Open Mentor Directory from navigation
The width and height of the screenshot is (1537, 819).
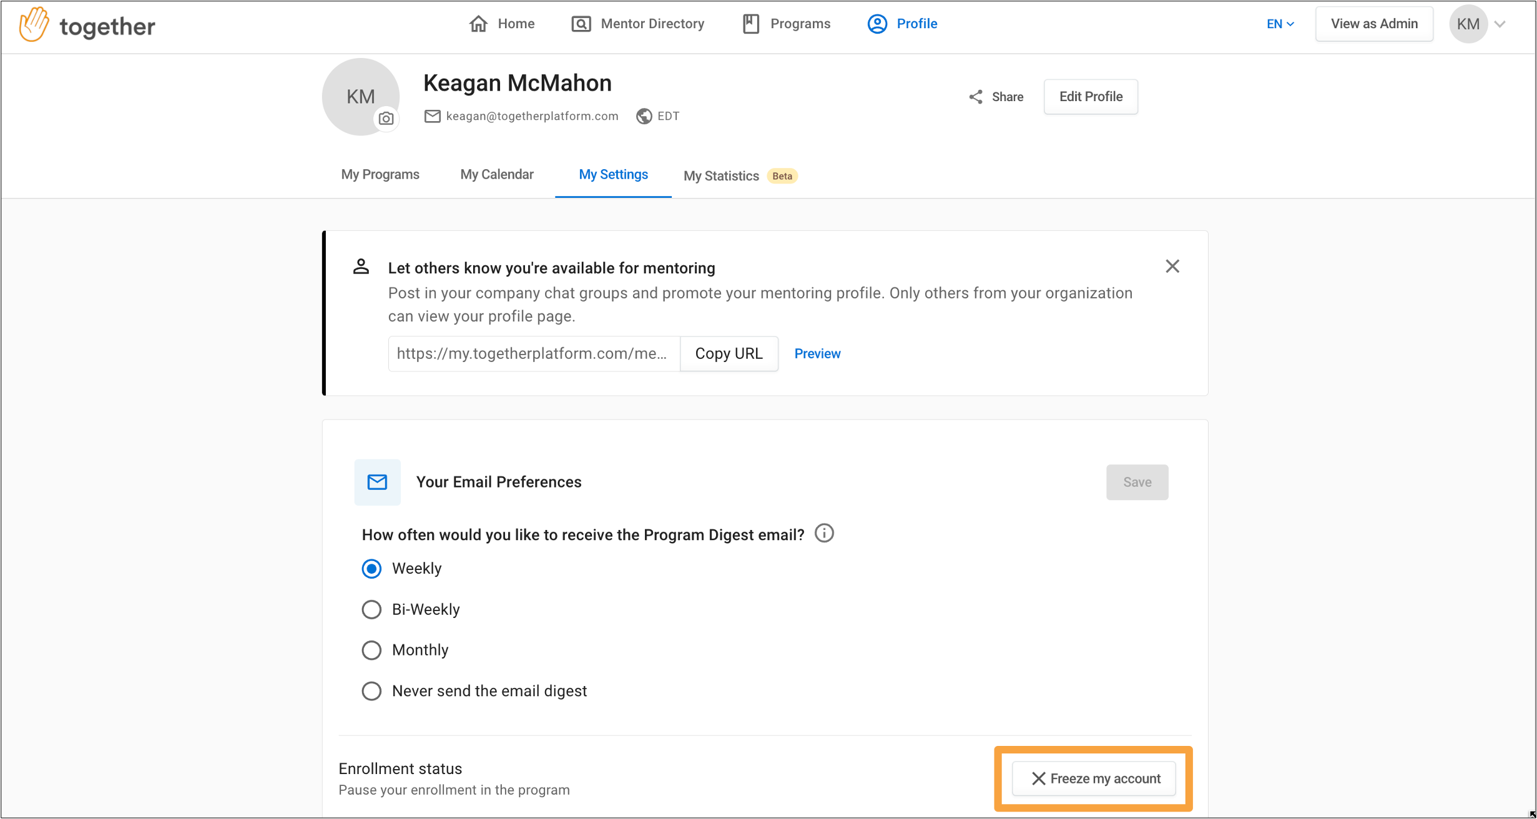(637, 24)
